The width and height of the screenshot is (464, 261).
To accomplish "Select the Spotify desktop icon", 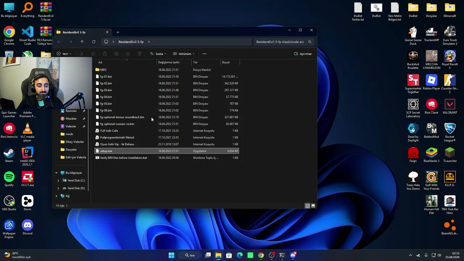I will [9, 179].
